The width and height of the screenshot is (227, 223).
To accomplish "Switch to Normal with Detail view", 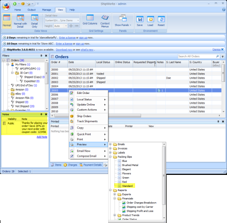I will coord(20,21).
